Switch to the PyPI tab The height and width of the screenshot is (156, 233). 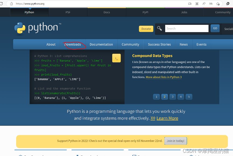pyautogui.click(x=145, y=12)
